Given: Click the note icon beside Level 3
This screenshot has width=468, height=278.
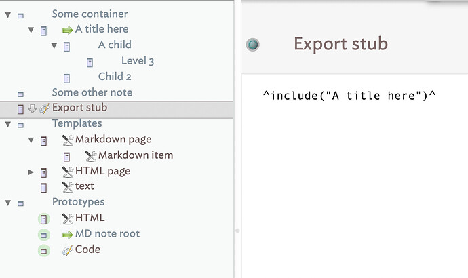Looking at the screenshot, I should [90, 62].
